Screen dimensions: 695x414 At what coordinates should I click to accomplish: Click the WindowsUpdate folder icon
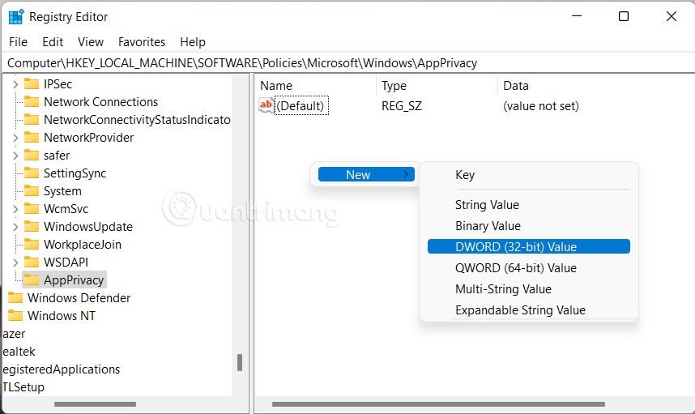coord(32,227)
